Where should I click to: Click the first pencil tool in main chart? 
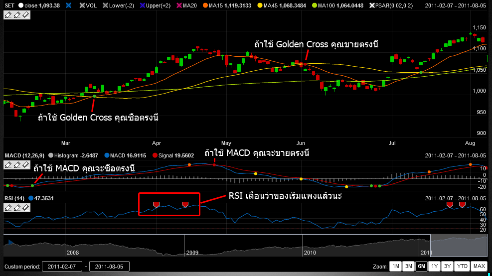[8, 15]
